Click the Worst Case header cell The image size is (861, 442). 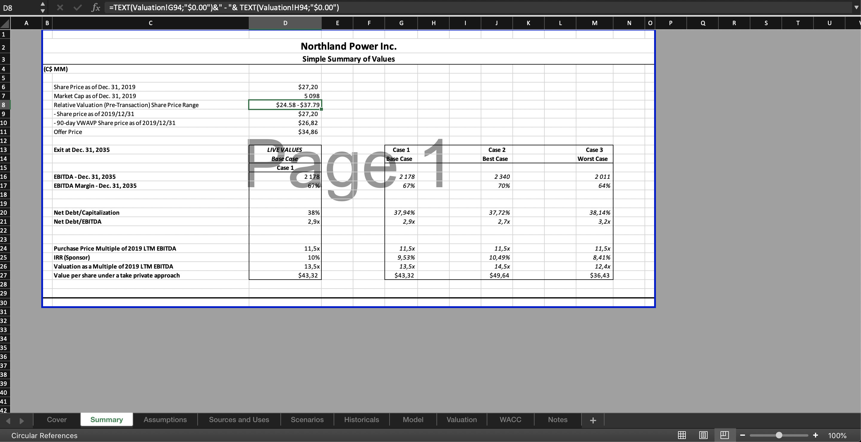click(x=592, y=159)
